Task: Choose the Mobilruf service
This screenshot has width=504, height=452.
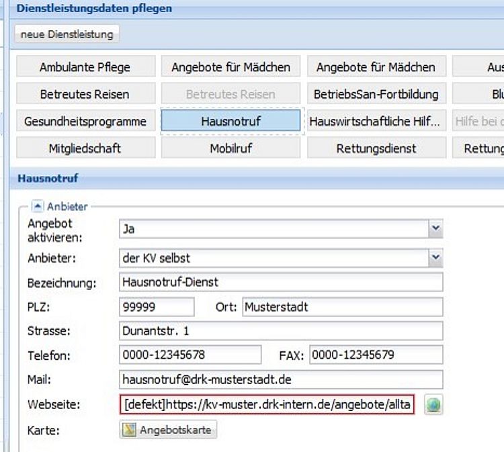Action: coord(230,148)
